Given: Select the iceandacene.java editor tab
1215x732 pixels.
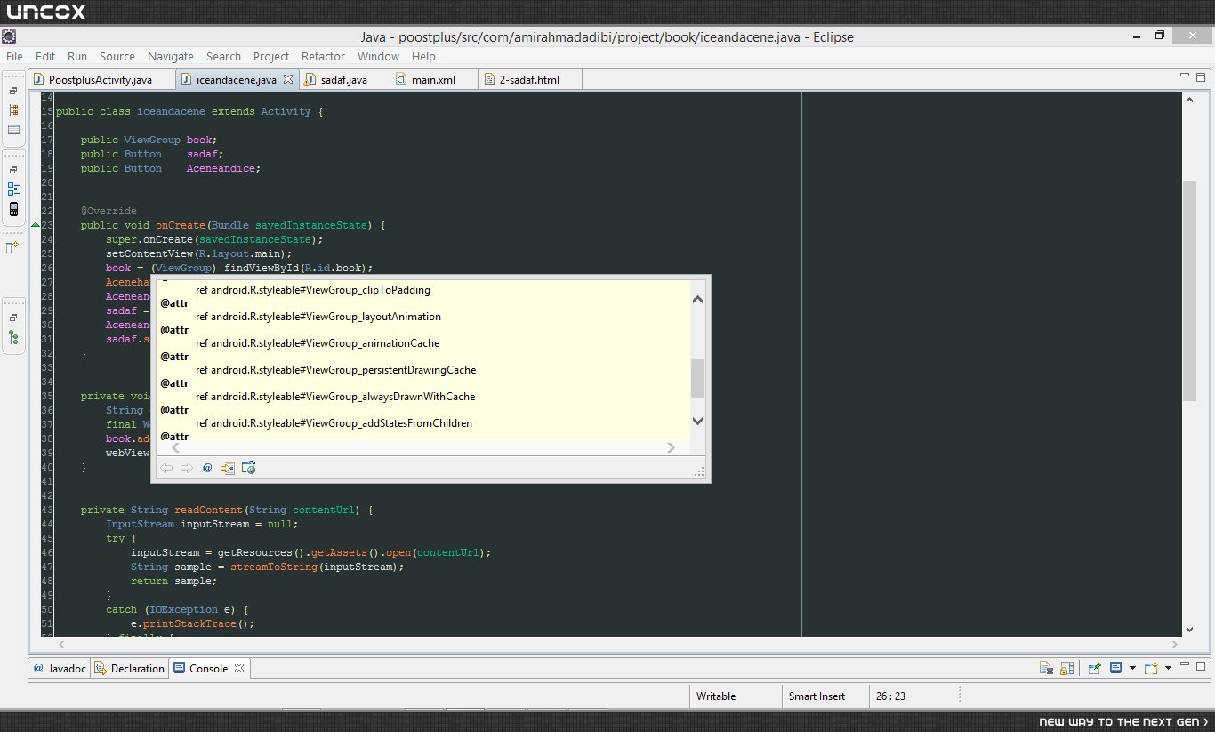Looking at the screenshot, I should click(x=236, y=79).
